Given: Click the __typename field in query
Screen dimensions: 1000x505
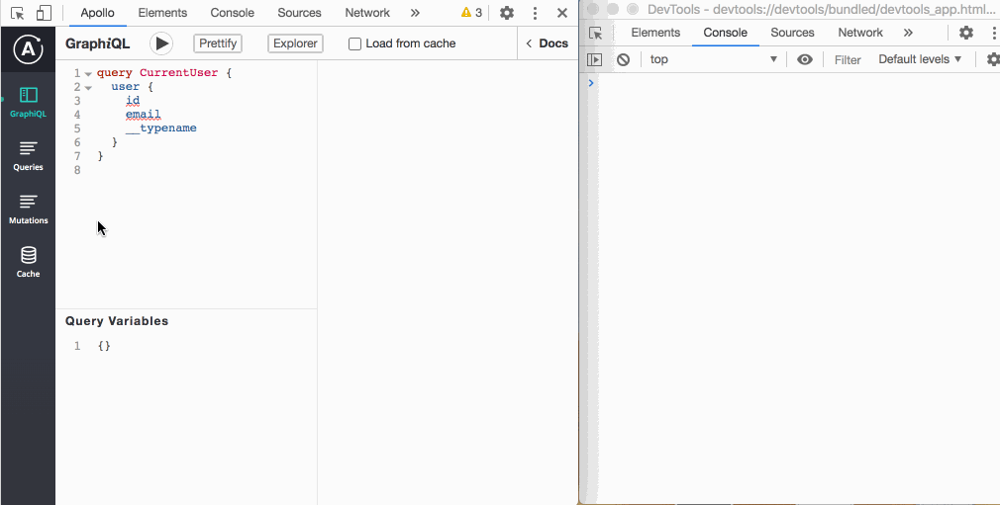Looking at the screenshot, I should tap(160, 128).
